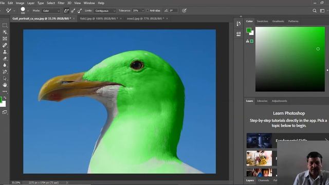The height and width of the screenshot is (185, 329).
Task: Switch to the Libraries tab
Action: (262, 101)
